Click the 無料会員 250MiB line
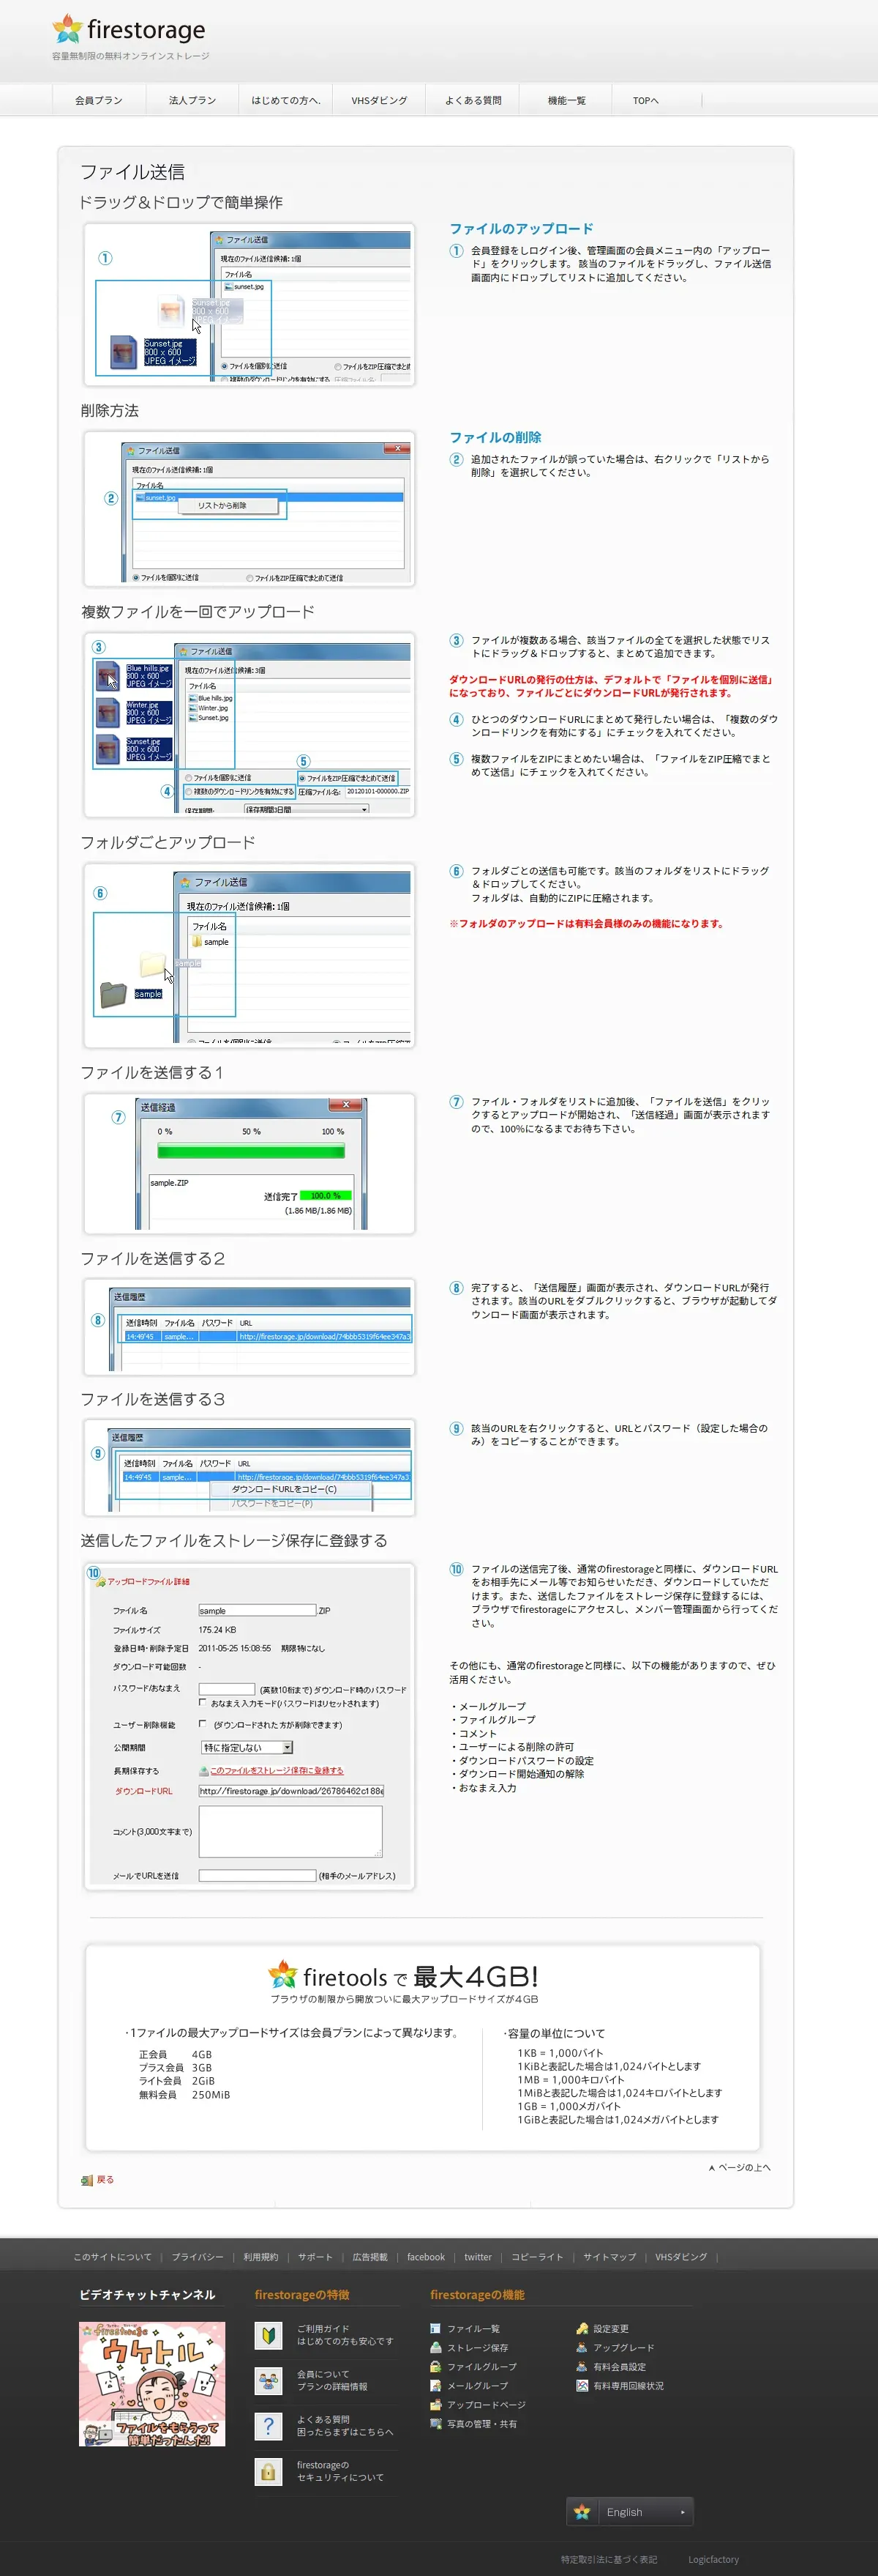Image resolution: width=878 pixels, height=2576 pixels. [184, 2094]
